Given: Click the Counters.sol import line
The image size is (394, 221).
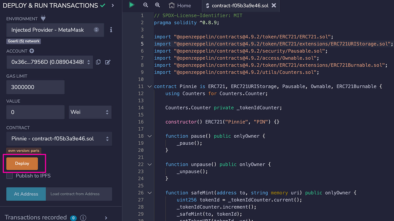Looking at the screenshot, I should [x=237, y=72].
